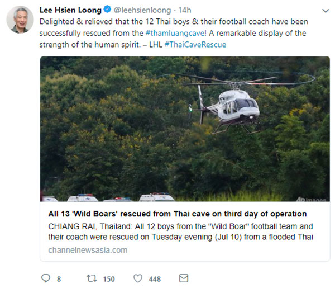The image size is (335, 288).
Task: Click the like count of 448
Action: (154, 278)
